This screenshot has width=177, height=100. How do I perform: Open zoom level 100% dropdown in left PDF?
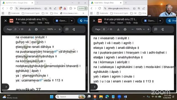point(51,29)
